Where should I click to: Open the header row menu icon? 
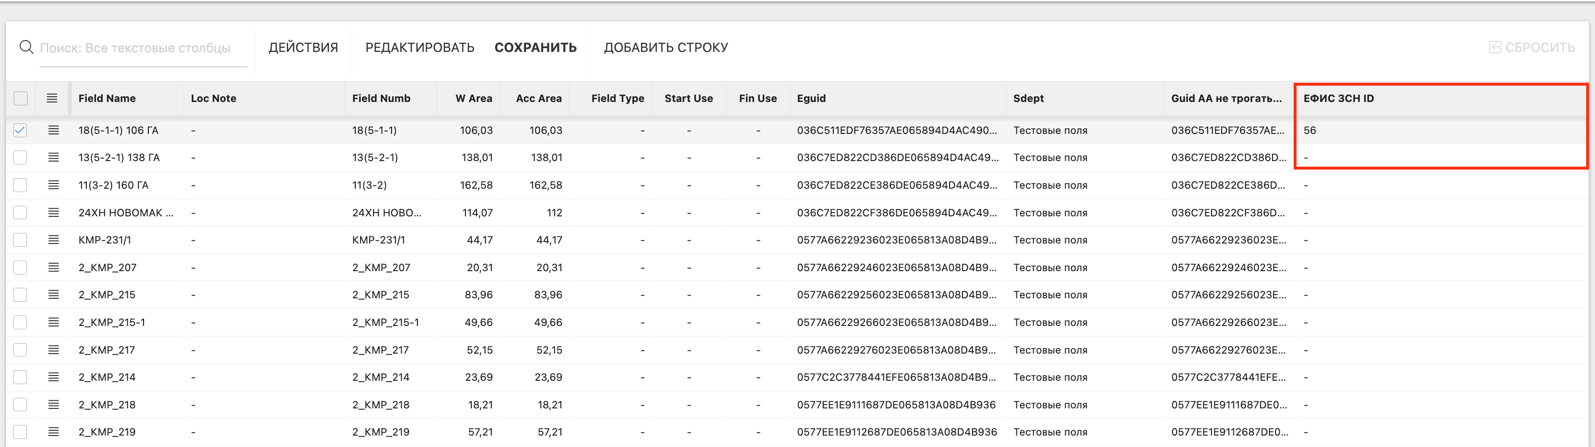[52, 98]
